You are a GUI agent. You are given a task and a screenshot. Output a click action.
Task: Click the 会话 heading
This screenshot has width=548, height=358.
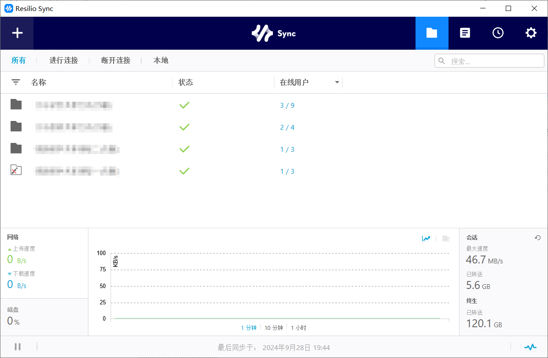coord(472,237)
